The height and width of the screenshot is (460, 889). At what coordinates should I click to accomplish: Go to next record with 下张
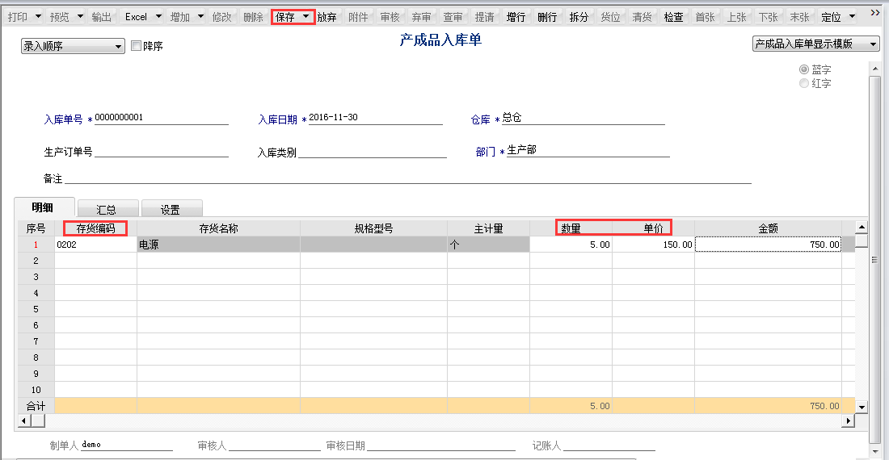[769, 17]
